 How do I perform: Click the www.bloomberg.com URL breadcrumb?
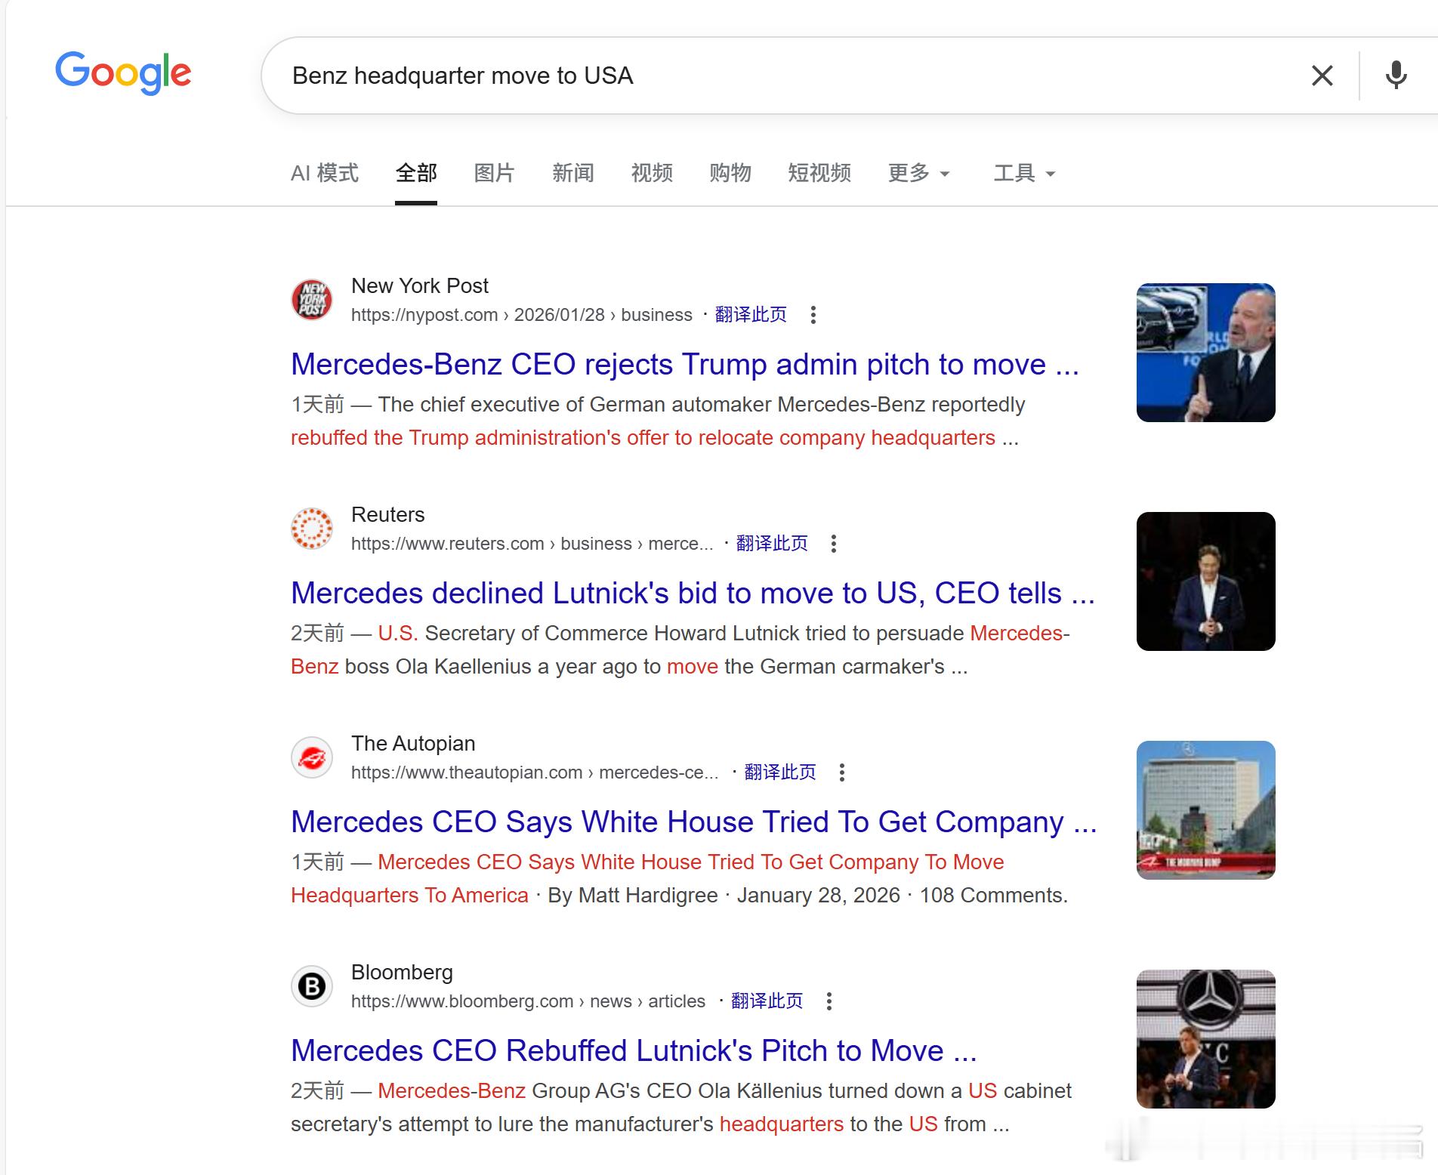pyautogui.click(x=528, y=1001)
